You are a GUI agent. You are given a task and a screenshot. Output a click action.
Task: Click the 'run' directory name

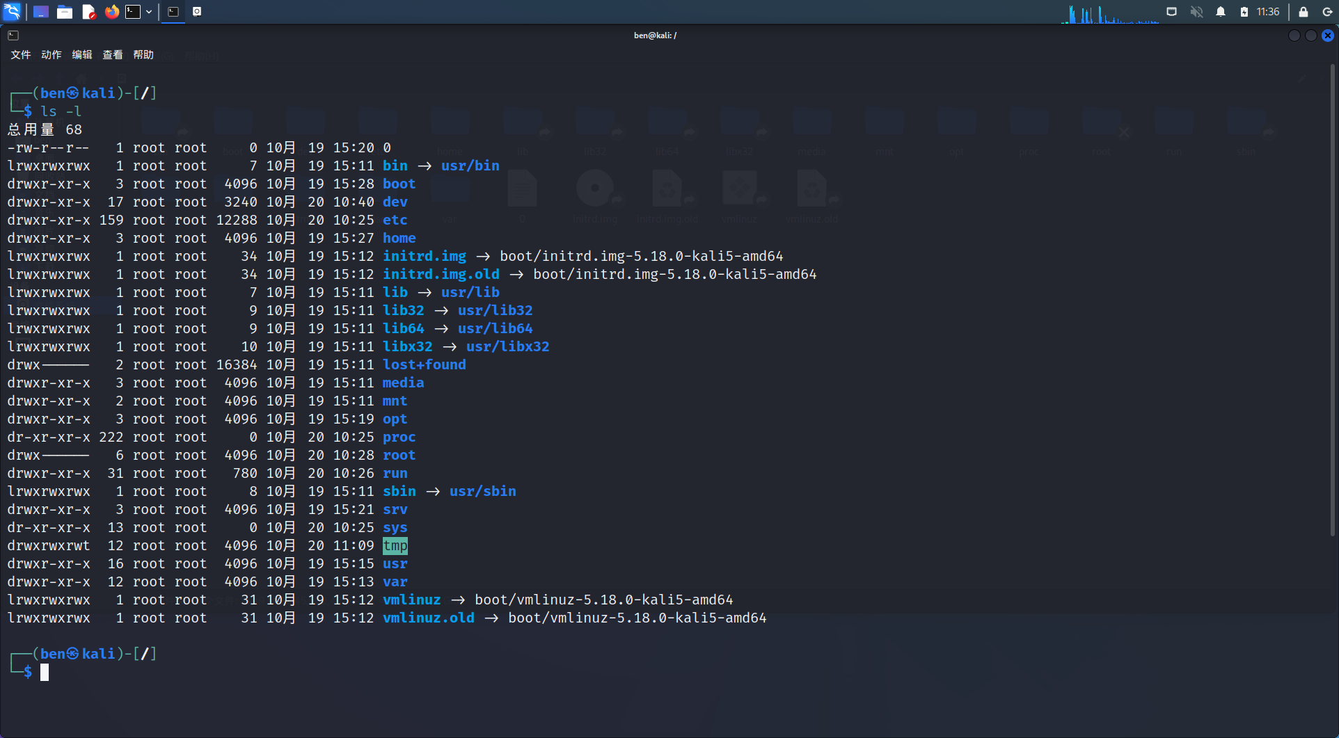pyautogui.click(x=395, y=473)
